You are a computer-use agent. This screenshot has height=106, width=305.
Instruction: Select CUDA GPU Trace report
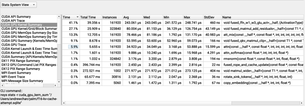pos(14,45)
